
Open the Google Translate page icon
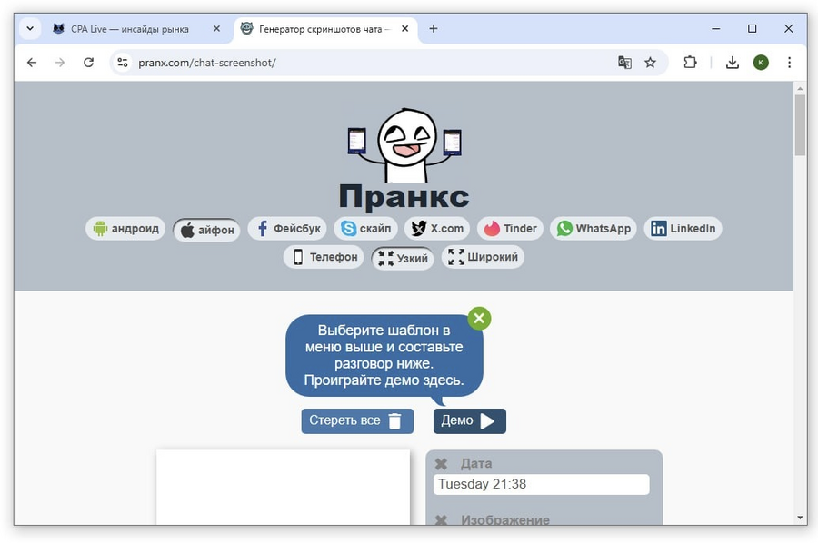click(x=624, y=63)
